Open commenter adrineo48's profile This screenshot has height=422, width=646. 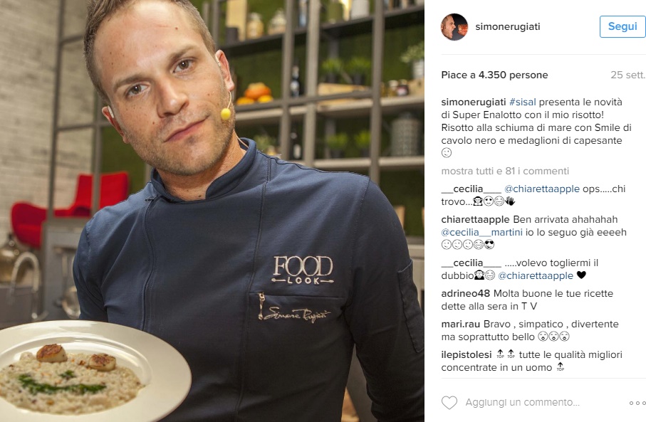click(x=466, y=293)
